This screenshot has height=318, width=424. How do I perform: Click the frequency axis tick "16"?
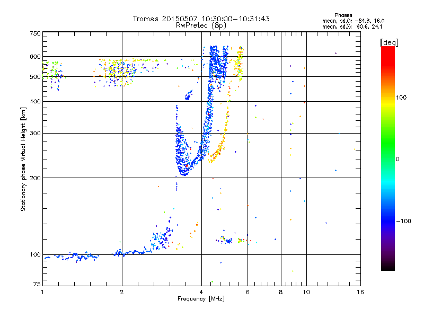[360, 292]
